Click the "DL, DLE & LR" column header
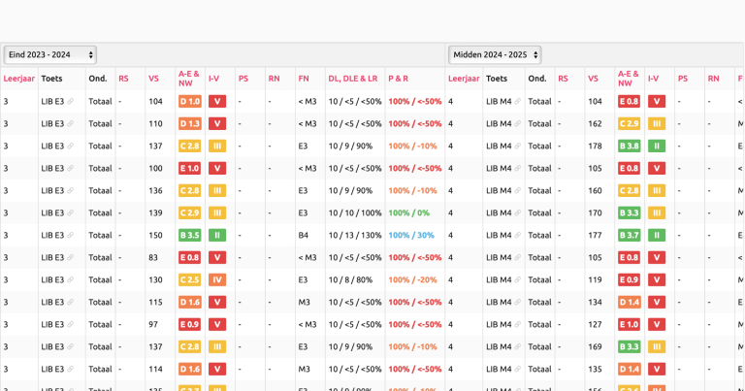This screenshot has width=745, height=391. [x=352, y=79]
